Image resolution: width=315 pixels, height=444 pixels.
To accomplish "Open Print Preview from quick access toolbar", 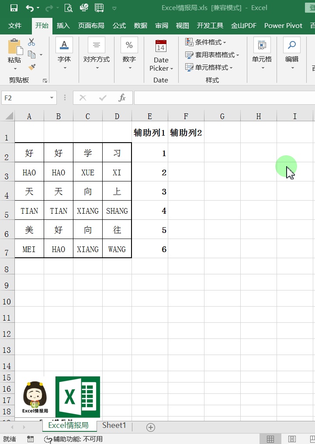I will click(68, 8).
